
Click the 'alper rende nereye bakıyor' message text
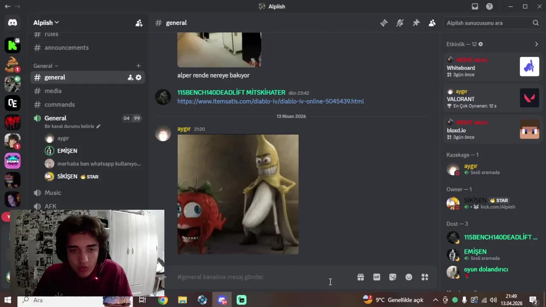tap(213, 75)
